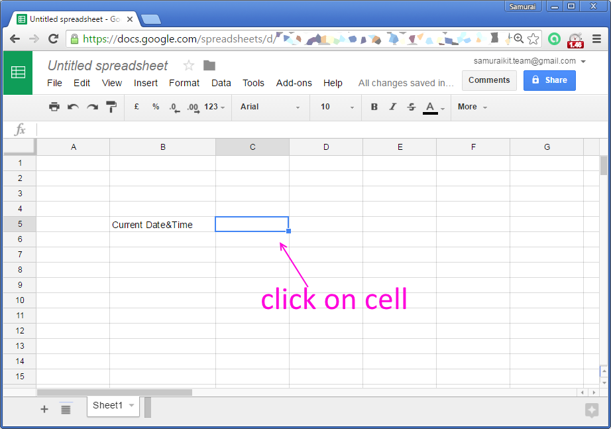The height and width of the screenshot is (429, 611).
Task: Open the Format menu
Action: point(184,83)
